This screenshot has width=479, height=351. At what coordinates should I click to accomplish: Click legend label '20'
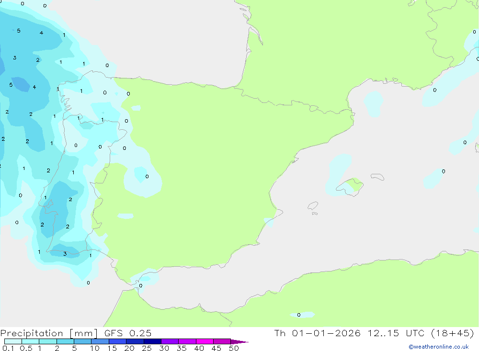(x=129, y=348)
